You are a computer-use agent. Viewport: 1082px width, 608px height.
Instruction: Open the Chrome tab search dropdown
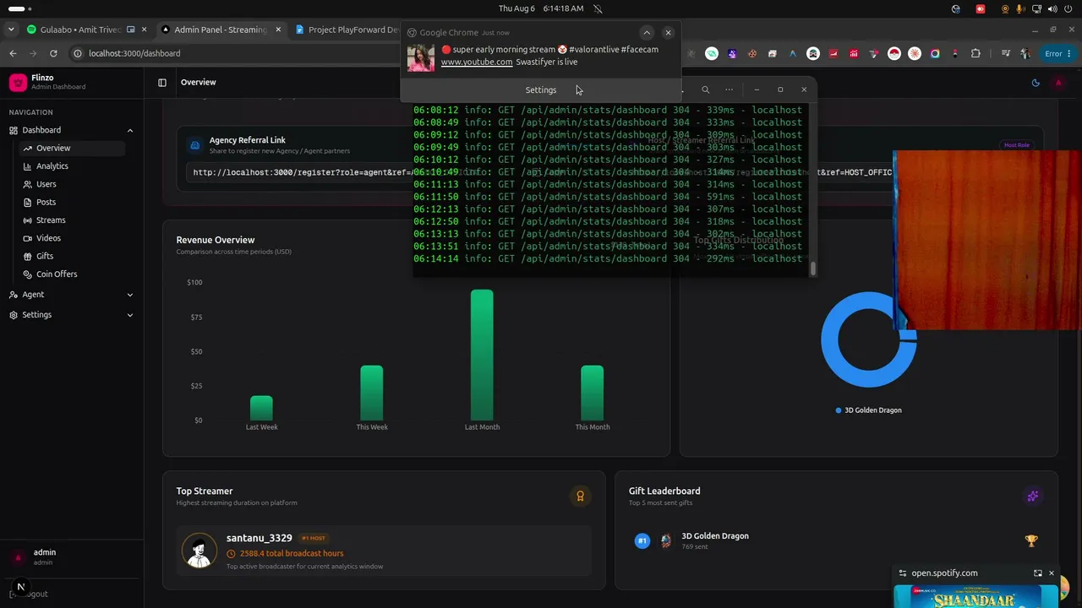point(11,30)
